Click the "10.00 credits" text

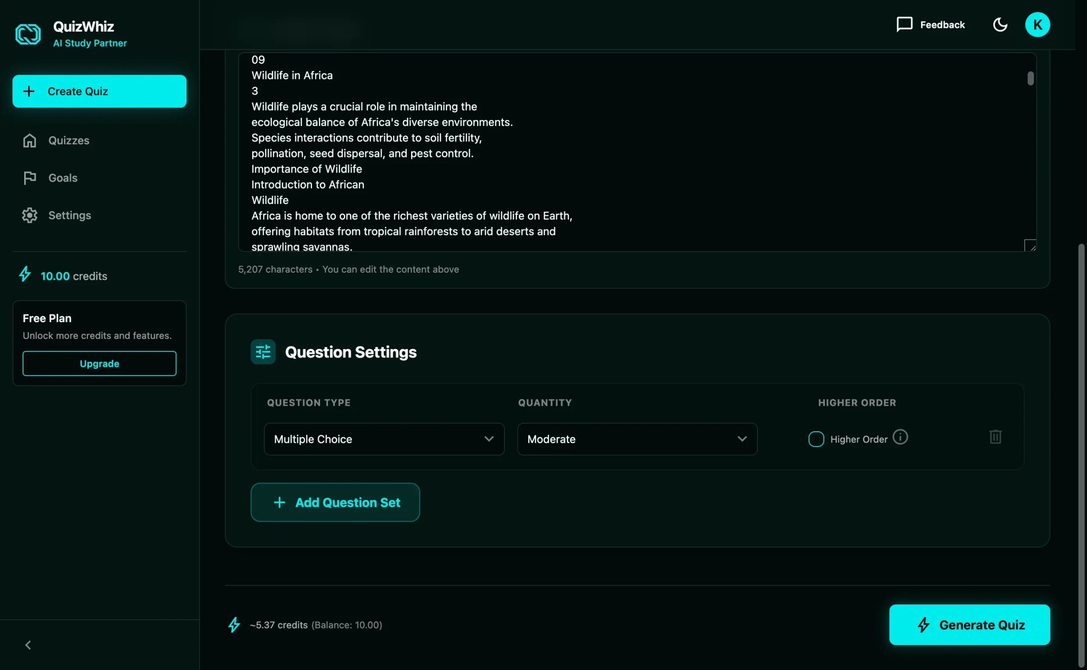coord(74,276)
